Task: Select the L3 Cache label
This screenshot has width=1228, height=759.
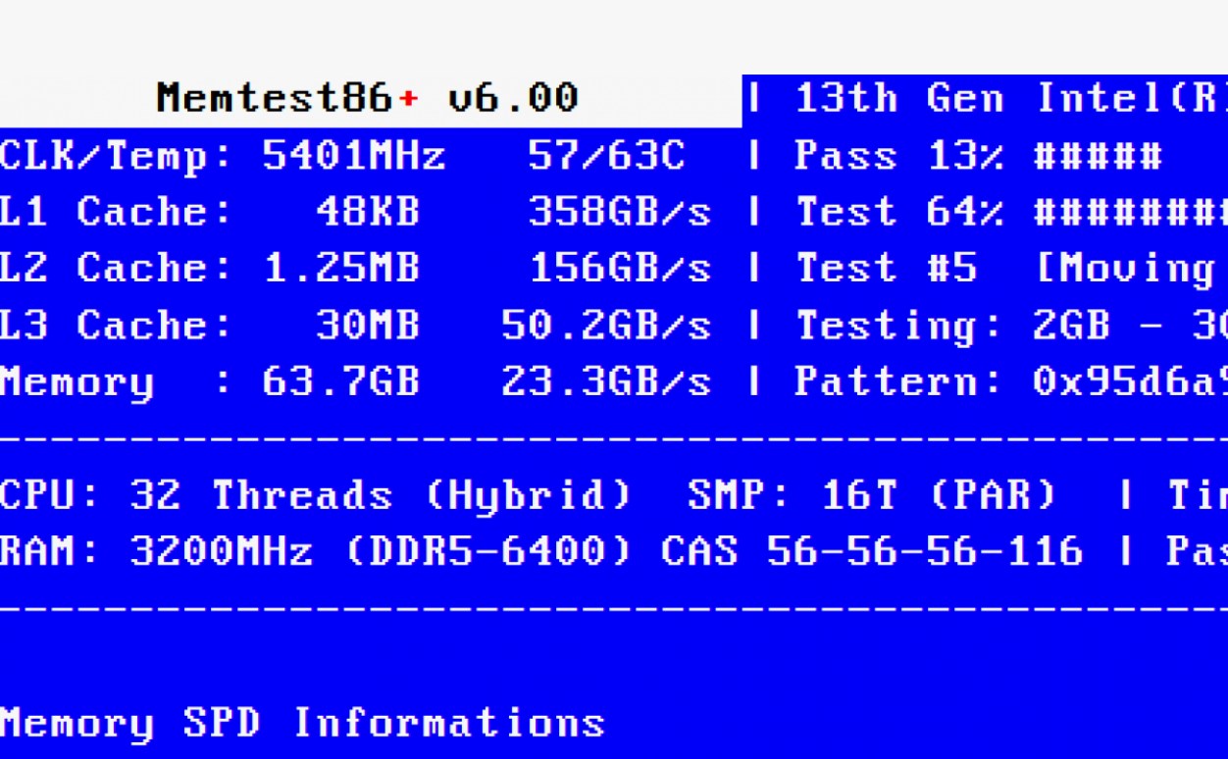Action: point(116,325)
